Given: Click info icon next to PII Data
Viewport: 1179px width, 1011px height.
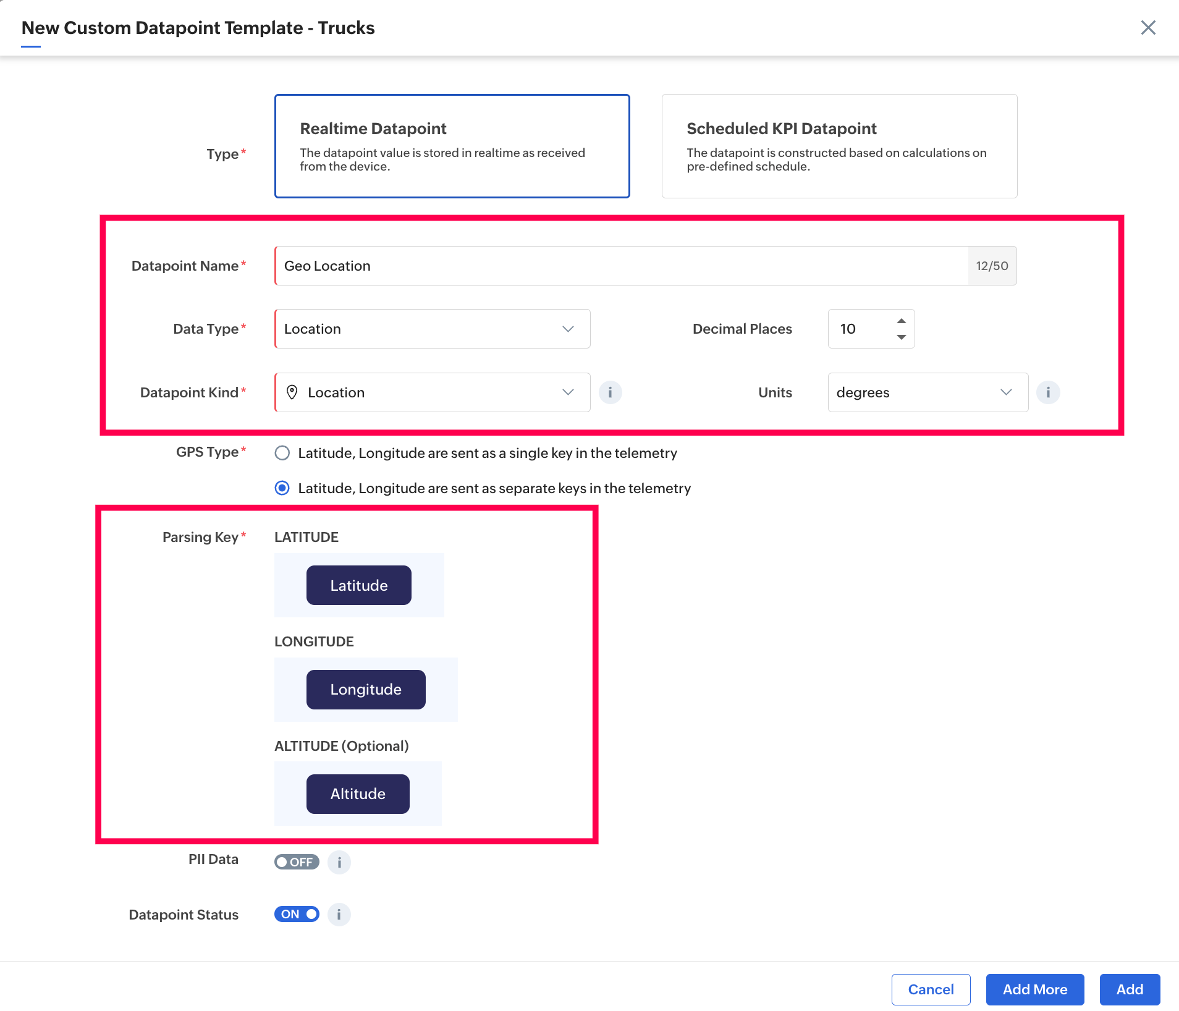Looking at the screenshot, I should pos(339,862).
